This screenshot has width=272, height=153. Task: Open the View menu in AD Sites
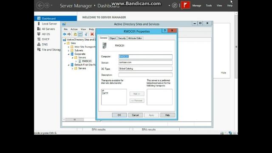[x=83, y=29]
